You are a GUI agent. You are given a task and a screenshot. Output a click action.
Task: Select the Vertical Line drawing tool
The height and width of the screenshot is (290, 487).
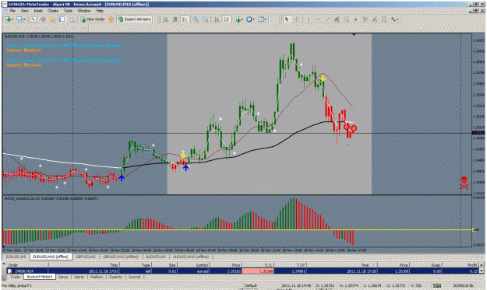(309, 19)
